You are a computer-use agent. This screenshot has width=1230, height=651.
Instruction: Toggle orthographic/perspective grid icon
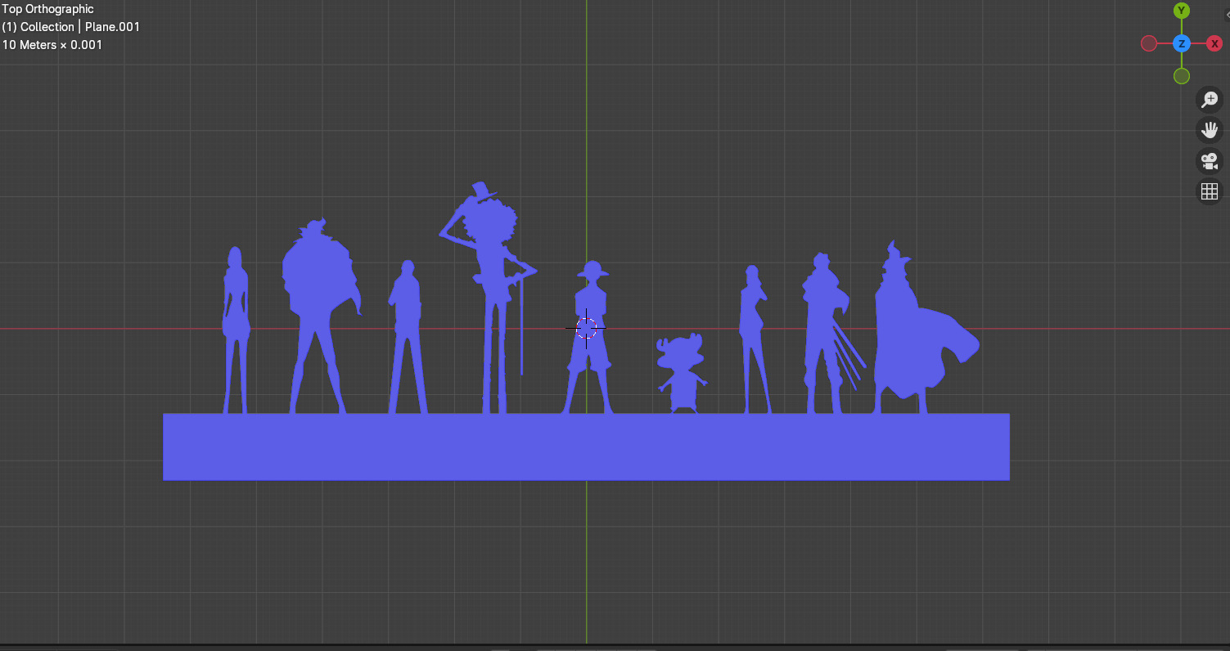pos(1210,191)
